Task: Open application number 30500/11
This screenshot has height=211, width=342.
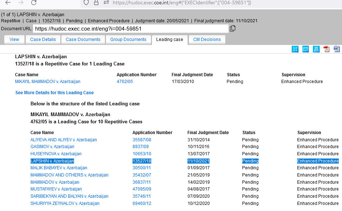Action: pyautogui.click(x=142, y=168)
